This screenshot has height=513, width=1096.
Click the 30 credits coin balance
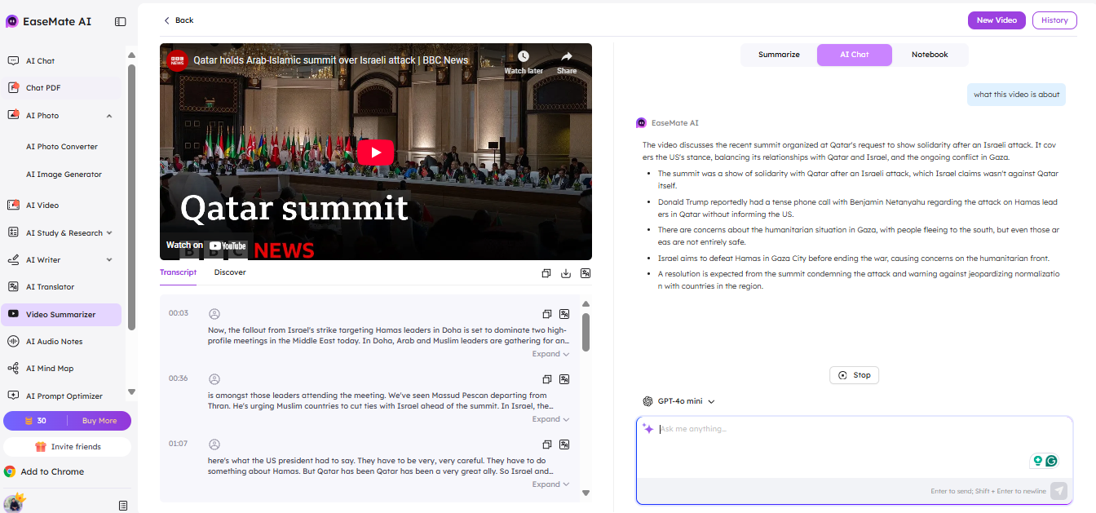pyautogui.click(x=35, y=421)
